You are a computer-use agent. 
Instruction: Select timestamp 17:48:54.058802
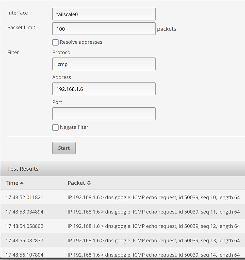(x=24, y=226)
